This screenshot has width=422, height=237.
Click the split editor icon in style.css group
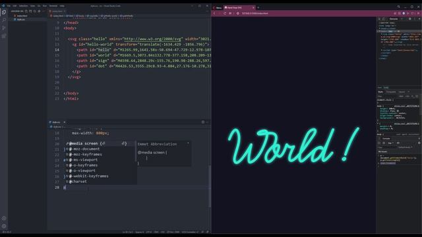pyautogui.click(x=203, y=122)
